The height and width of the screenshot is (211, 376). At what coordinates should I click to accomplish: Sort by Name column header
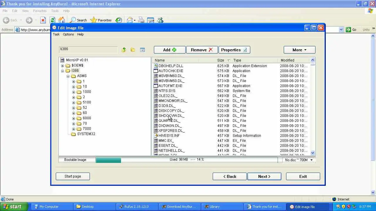coord(176,60)
